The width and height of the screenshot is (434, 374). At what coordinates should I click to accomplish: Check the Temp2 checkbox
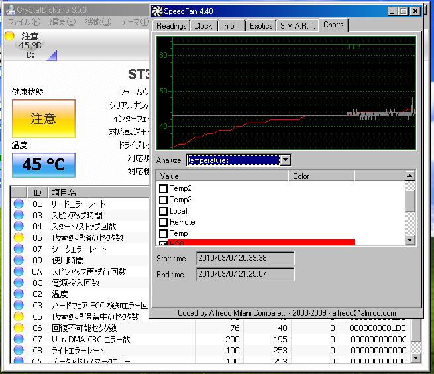163,188
